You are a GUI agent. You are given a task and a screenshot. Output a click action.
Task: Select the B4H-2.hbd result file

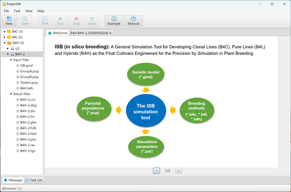click(28, 134)
